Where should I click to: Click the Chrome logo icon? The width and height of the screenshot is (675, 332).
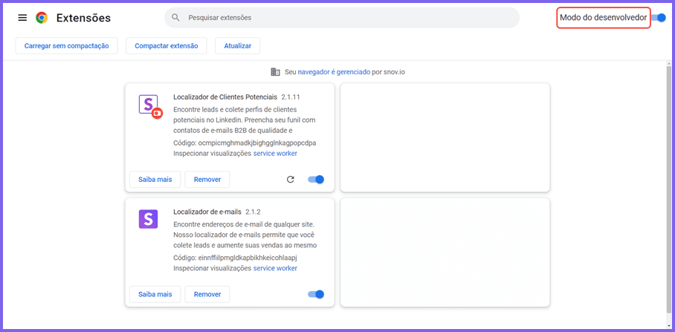pos(42,18)
